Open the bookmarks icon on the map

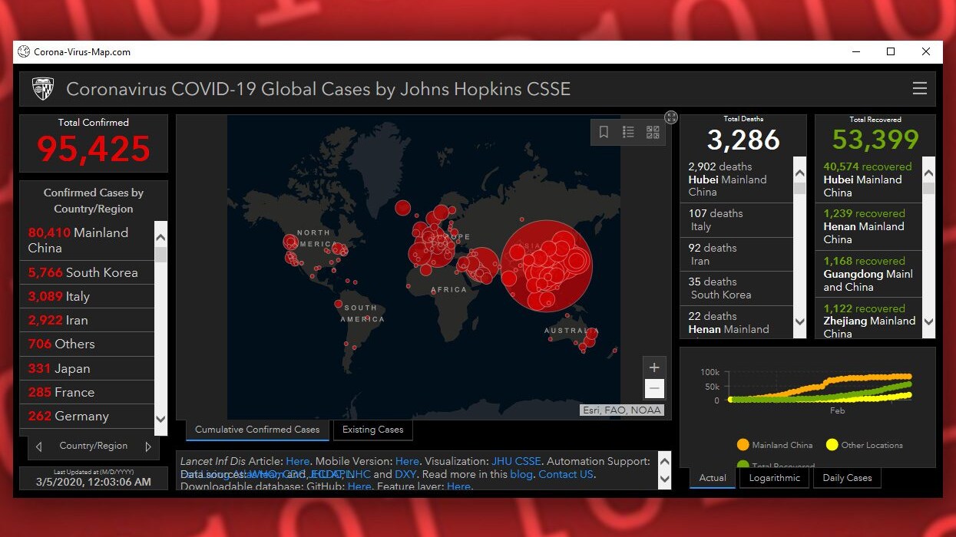(604, 133)
